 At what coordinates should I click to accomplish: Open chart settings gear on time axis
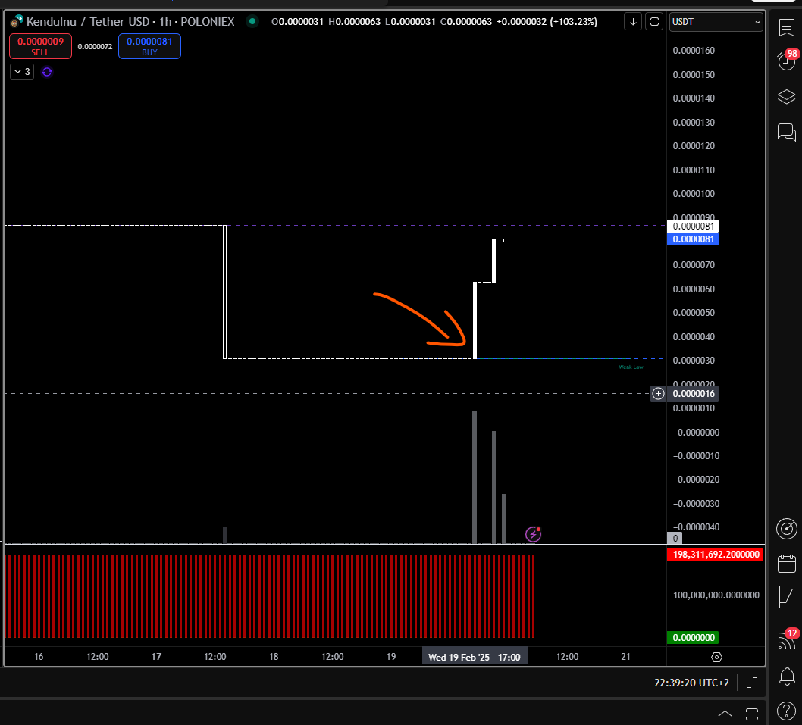click(716, 657)
